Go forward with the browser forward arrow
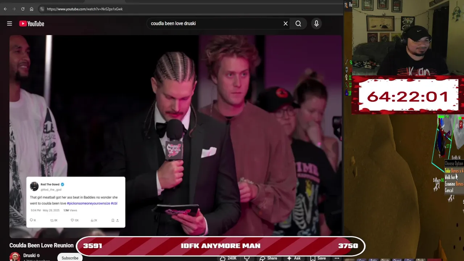Viewport: 464px width, 261px height. pos(14,9)
